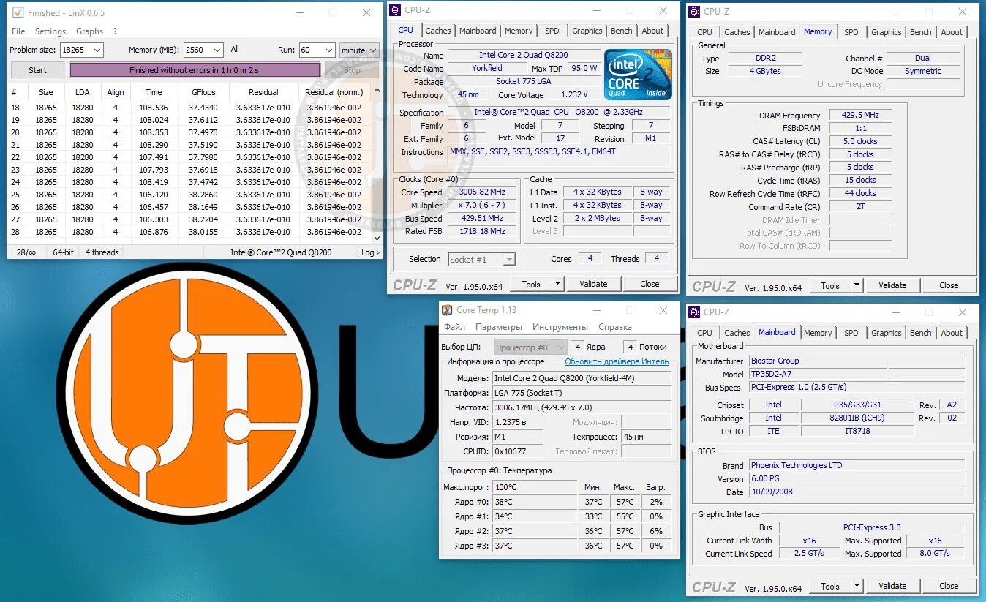The image size is (986, 602).
Task: Click the Core Voltage value 1.232 V
Action: pyautogui.click(x=574, y=94)
